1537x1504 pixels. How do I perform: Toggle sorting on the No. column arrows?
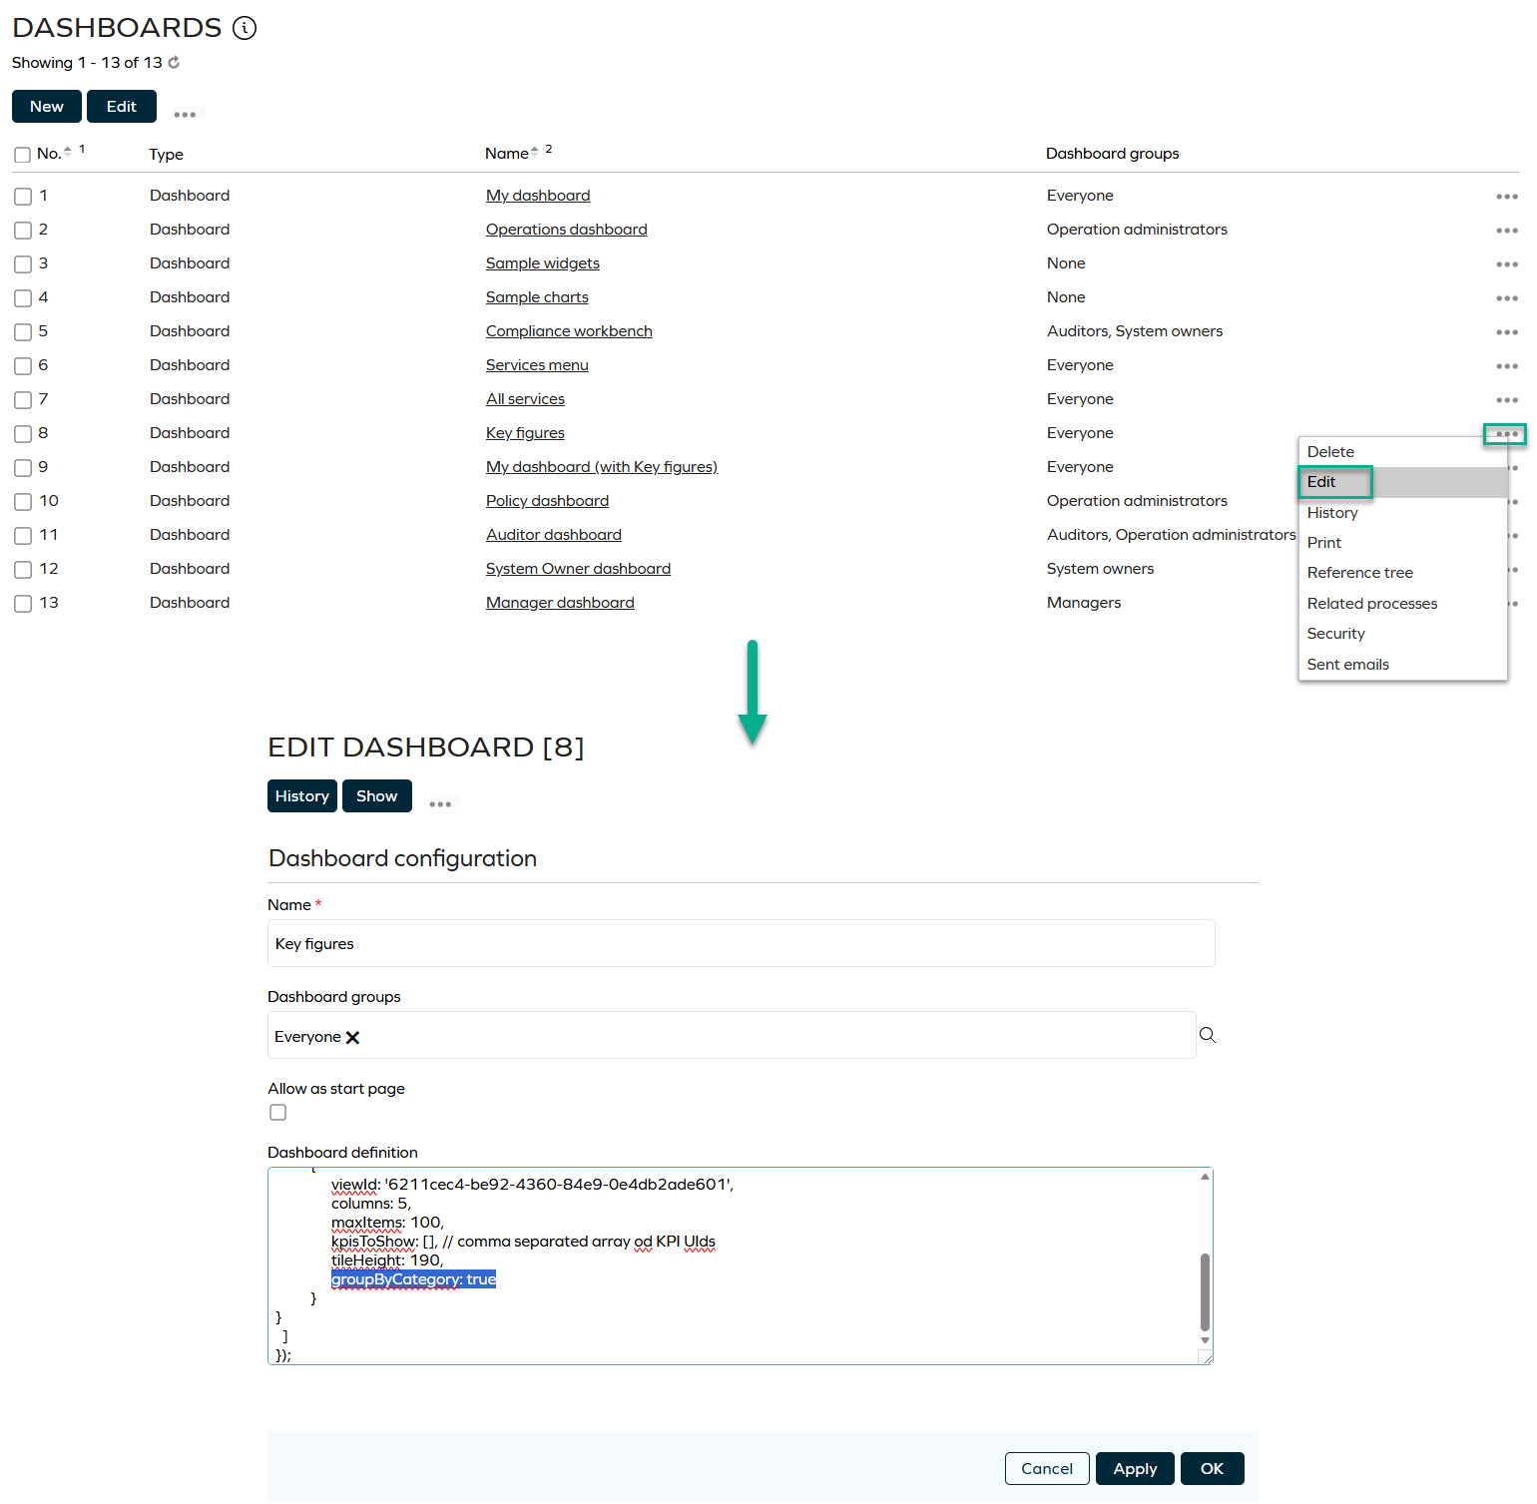tap(69, 150)
